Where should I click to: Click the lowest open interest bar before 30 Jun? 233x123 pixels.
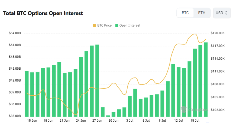[x=108, y=116]
